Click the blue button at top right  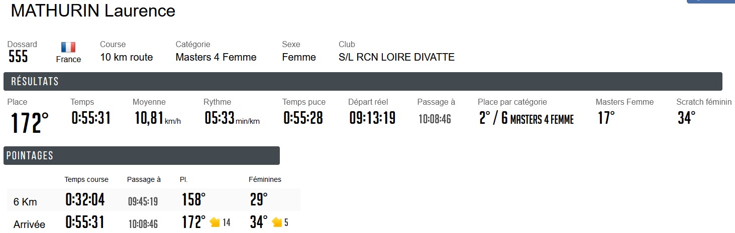coord(711,2)
